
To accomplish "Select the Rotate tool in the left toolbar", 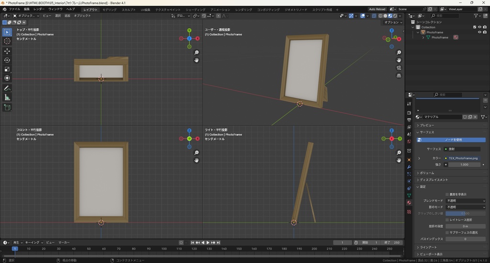I will pos(7,60).
